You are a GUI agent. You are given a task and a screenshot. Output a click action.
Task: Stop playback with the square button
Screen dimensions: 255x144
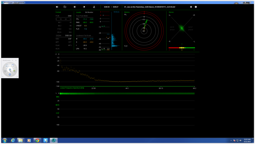[75, 7]
